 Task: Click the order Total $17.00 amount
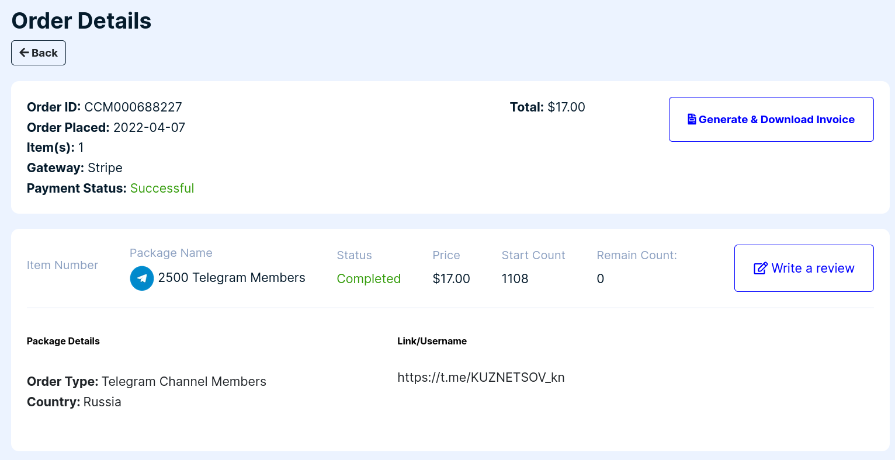[x=566, y=107]
